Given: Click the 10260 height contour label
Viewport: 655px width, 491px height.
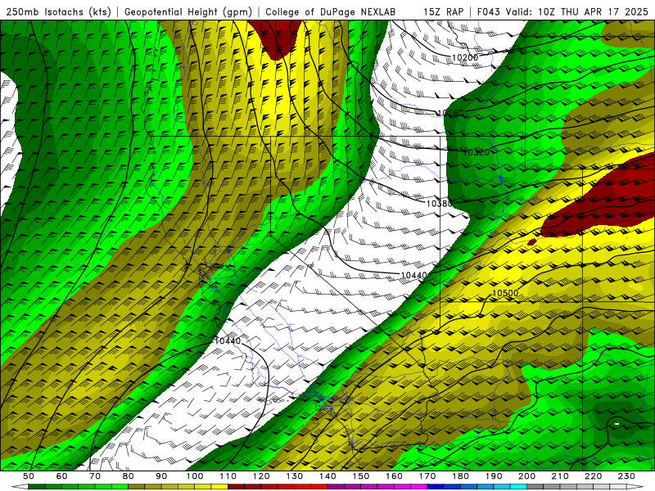Looking at the screenshot, I should click(x=450, y=113).
